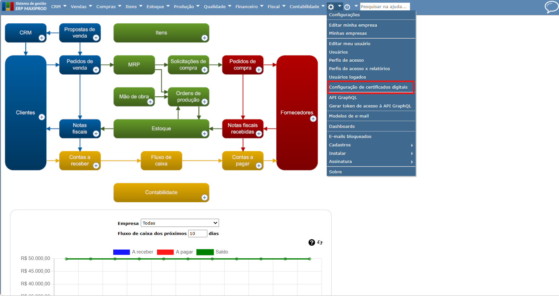Click plus icon on Fornecedores block

click(313, 119)
